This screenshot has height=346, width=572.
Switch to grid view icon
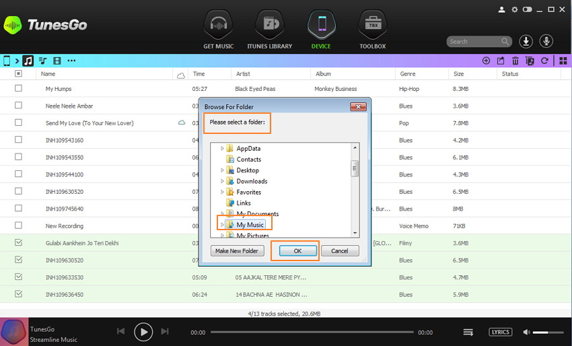pyautogui.click(x=563, y=61)
